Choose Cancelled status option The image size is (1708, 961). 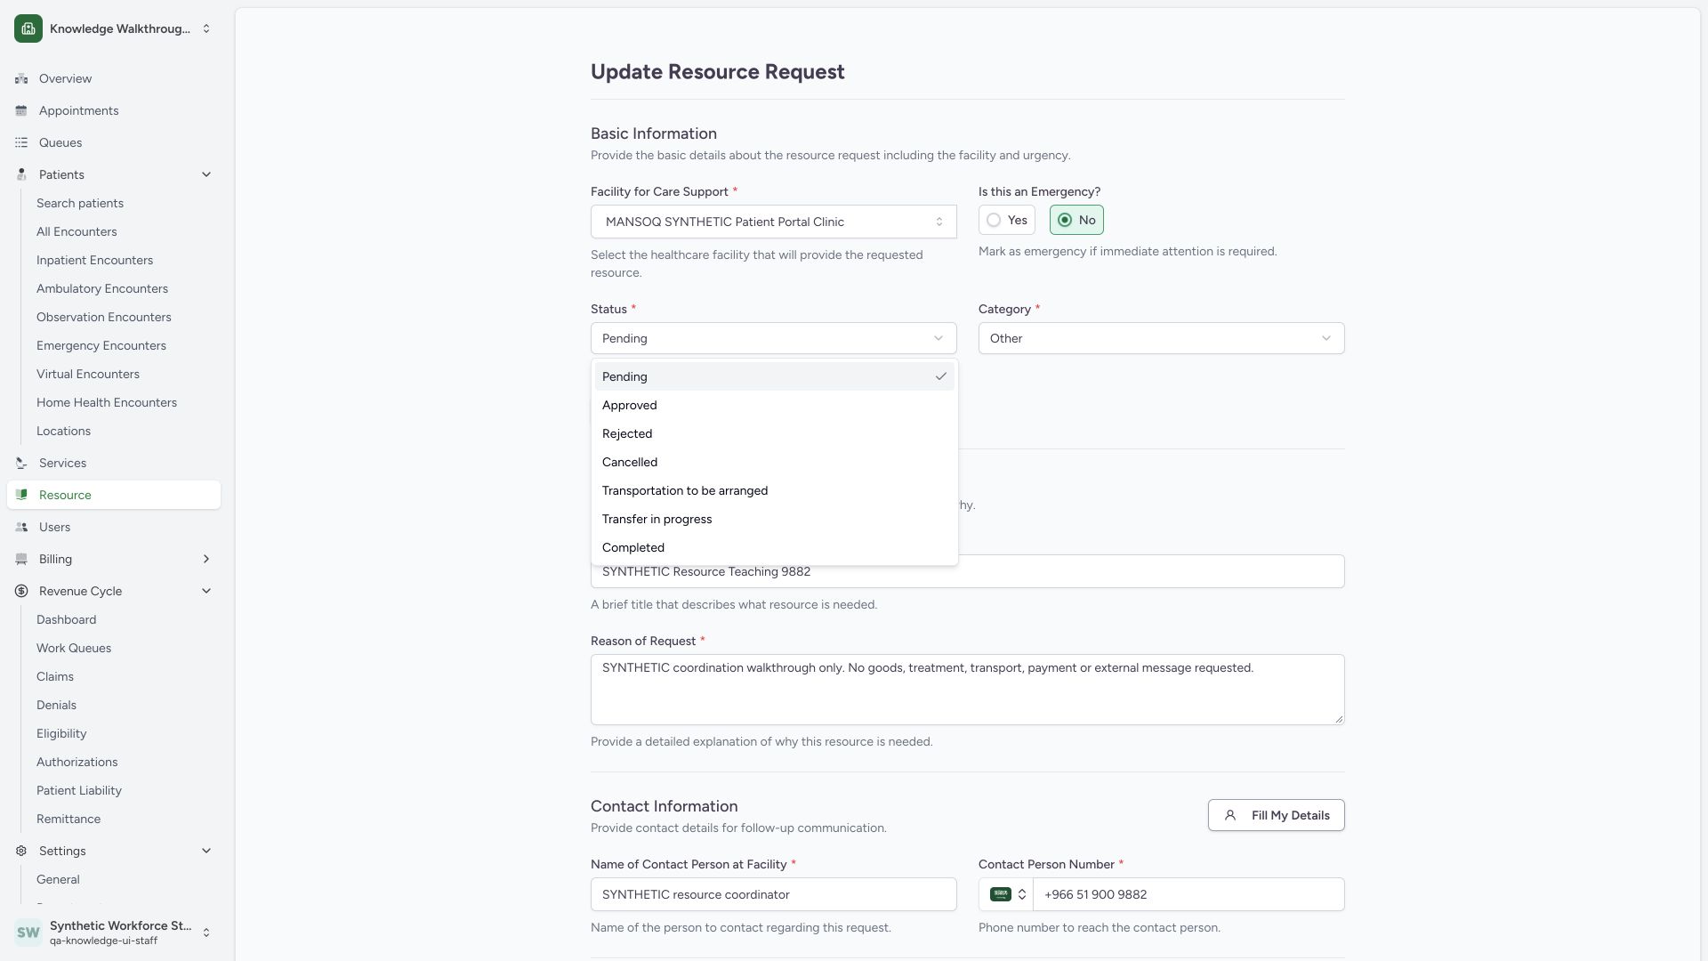coord(774,462)
